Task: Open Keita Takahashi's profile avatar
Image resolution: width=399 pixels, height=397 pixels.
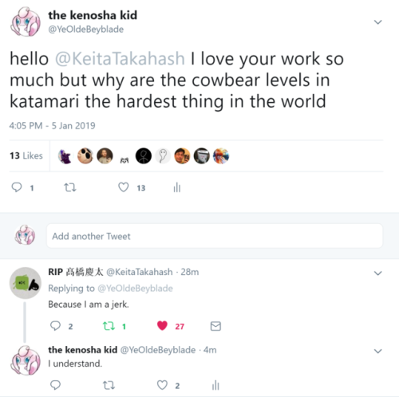Action: coord(26,283)
